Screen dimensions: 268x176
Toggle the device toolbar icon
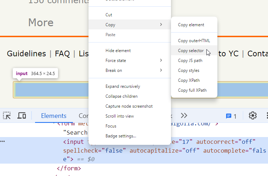click(x=22, y=115)
